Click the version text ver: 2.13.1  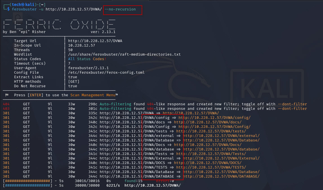pyautogui.click(x=103, y=32)
